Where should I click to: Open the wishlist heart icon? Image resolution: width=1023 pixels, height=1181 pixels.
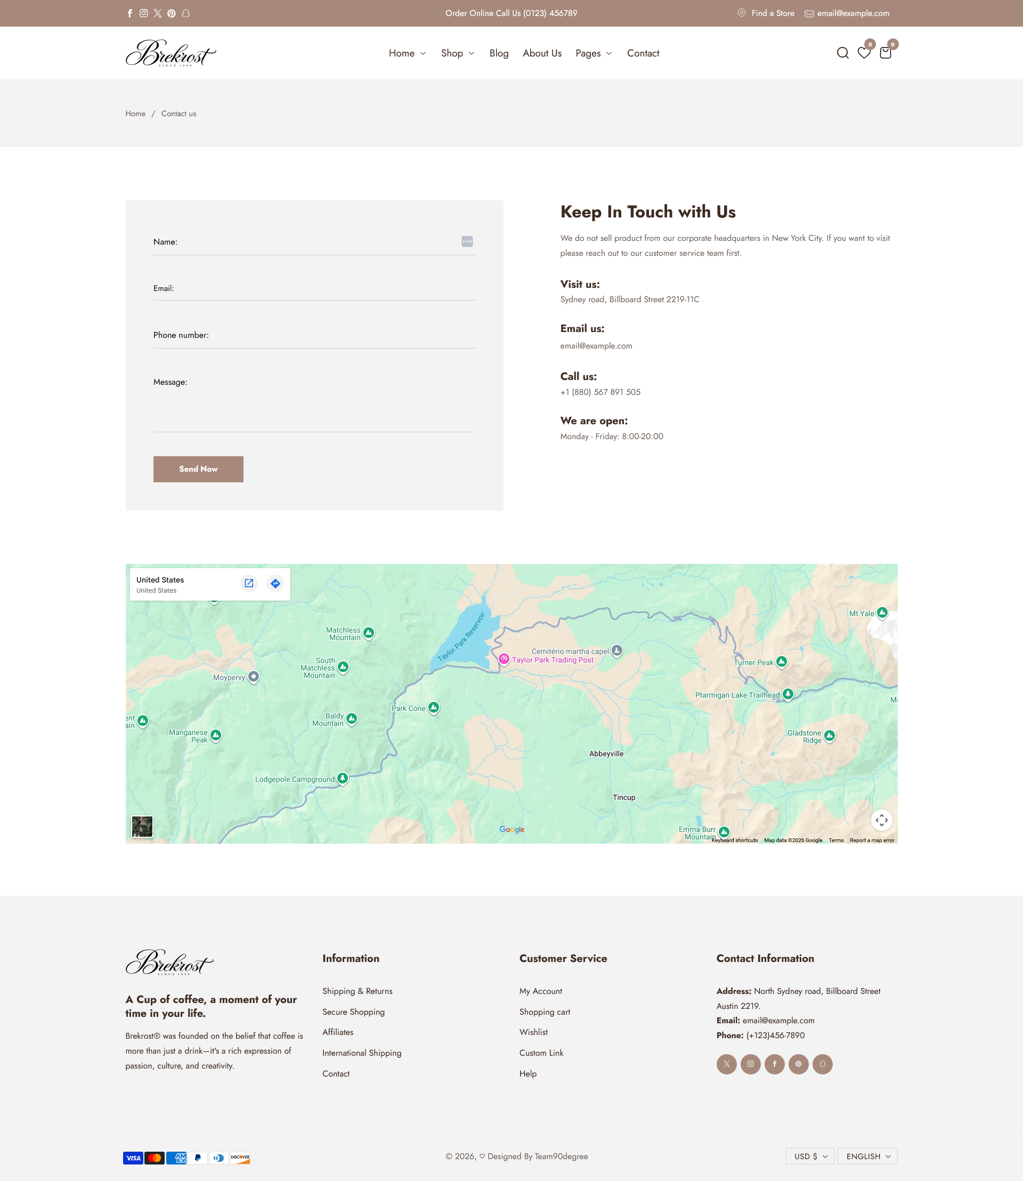[x=864, y=53]
